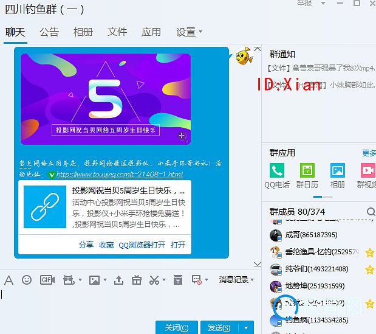Click 收藏 on the link card
Screen dimensions: 376x334
(106, 245)
